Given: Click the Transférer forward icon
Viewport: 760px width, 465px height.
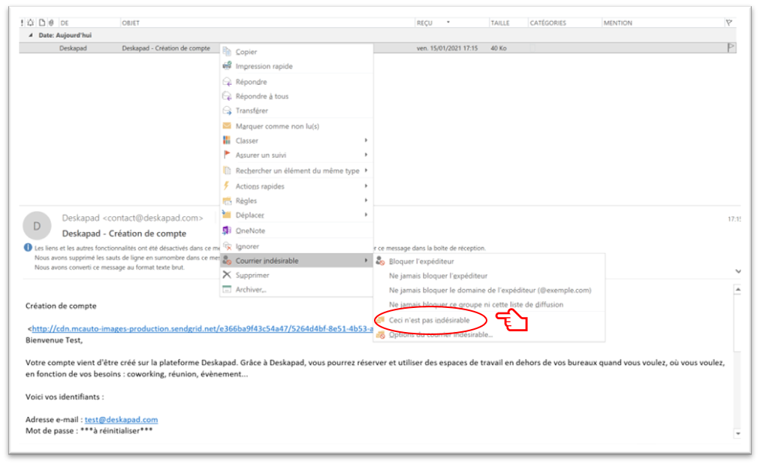Looking at the screenshot, I should 227,110.
